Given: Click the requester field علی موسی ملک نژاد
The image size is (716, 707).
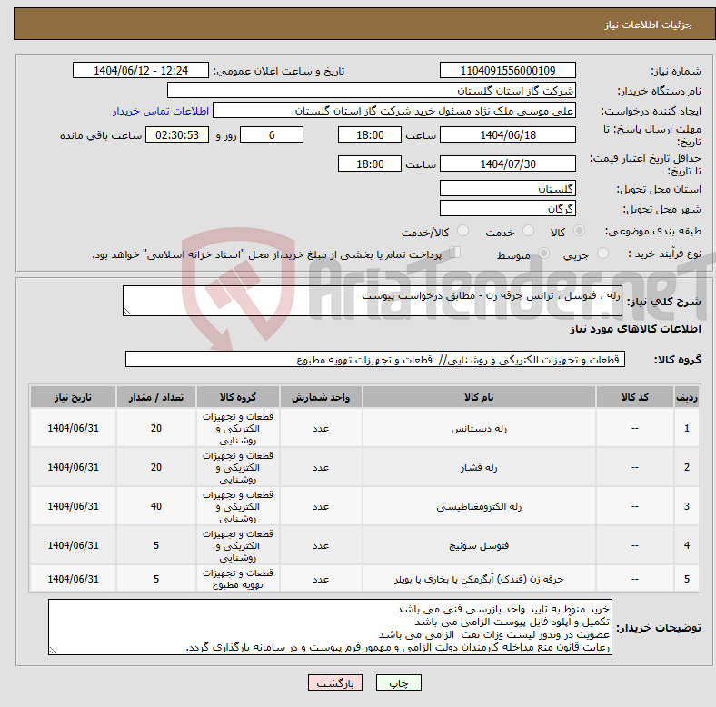Looking at the screenshot, I should pos(394,111).
